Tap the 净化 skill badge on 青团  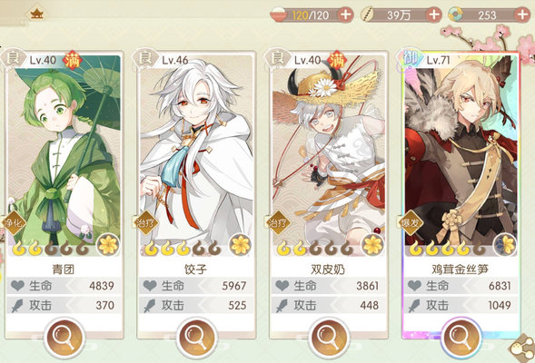[x=14, y=223]
